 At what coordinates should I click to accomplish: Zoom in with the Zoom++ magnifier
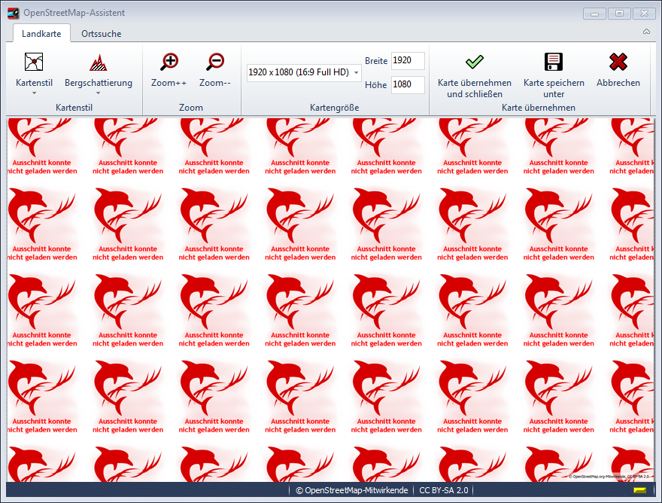(169, 62)
